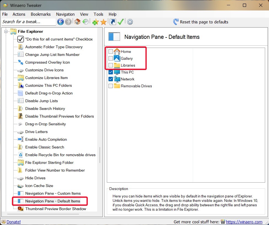Select Disable Search History
The width and height of the screenshot is (269, 225).
[x=45, y=109]
